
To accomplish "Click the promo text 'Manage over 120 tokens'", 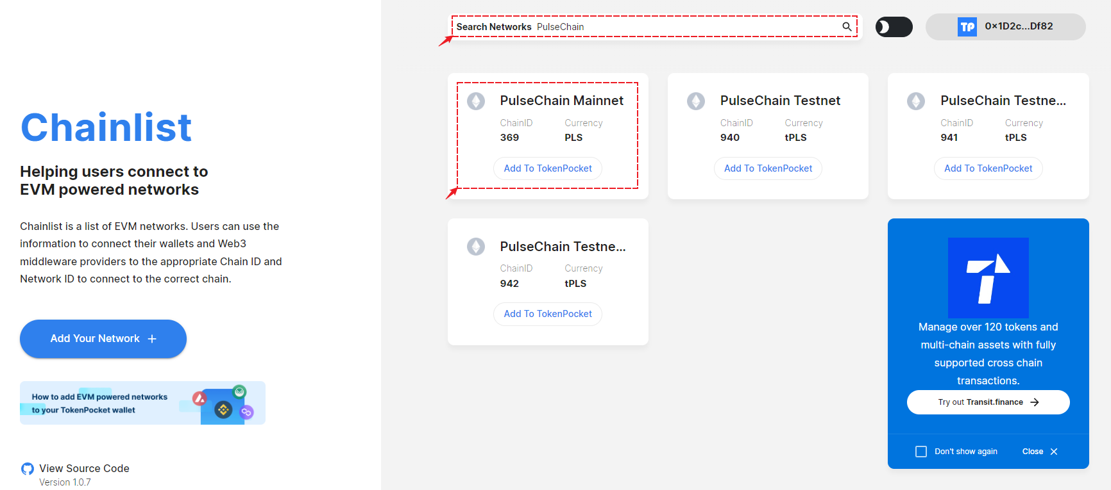I will point(988,354).
